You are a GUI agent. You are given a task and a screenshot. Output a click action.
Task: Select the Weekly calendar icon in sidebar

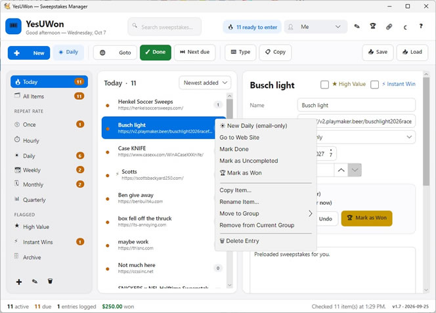click(17, 169)
